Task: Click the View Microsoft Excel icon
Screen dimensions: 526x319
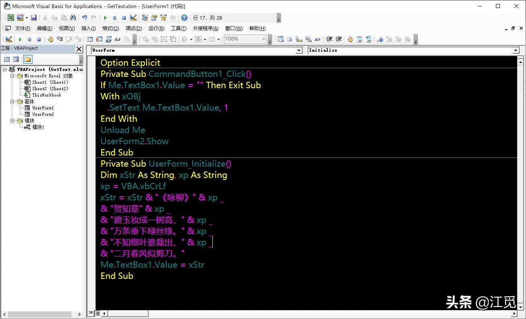Action: click(x=11, y=18)
